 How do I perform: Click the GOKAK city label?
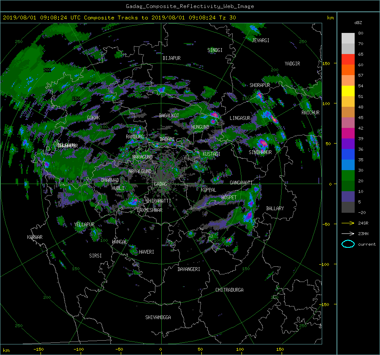[93, 118]
